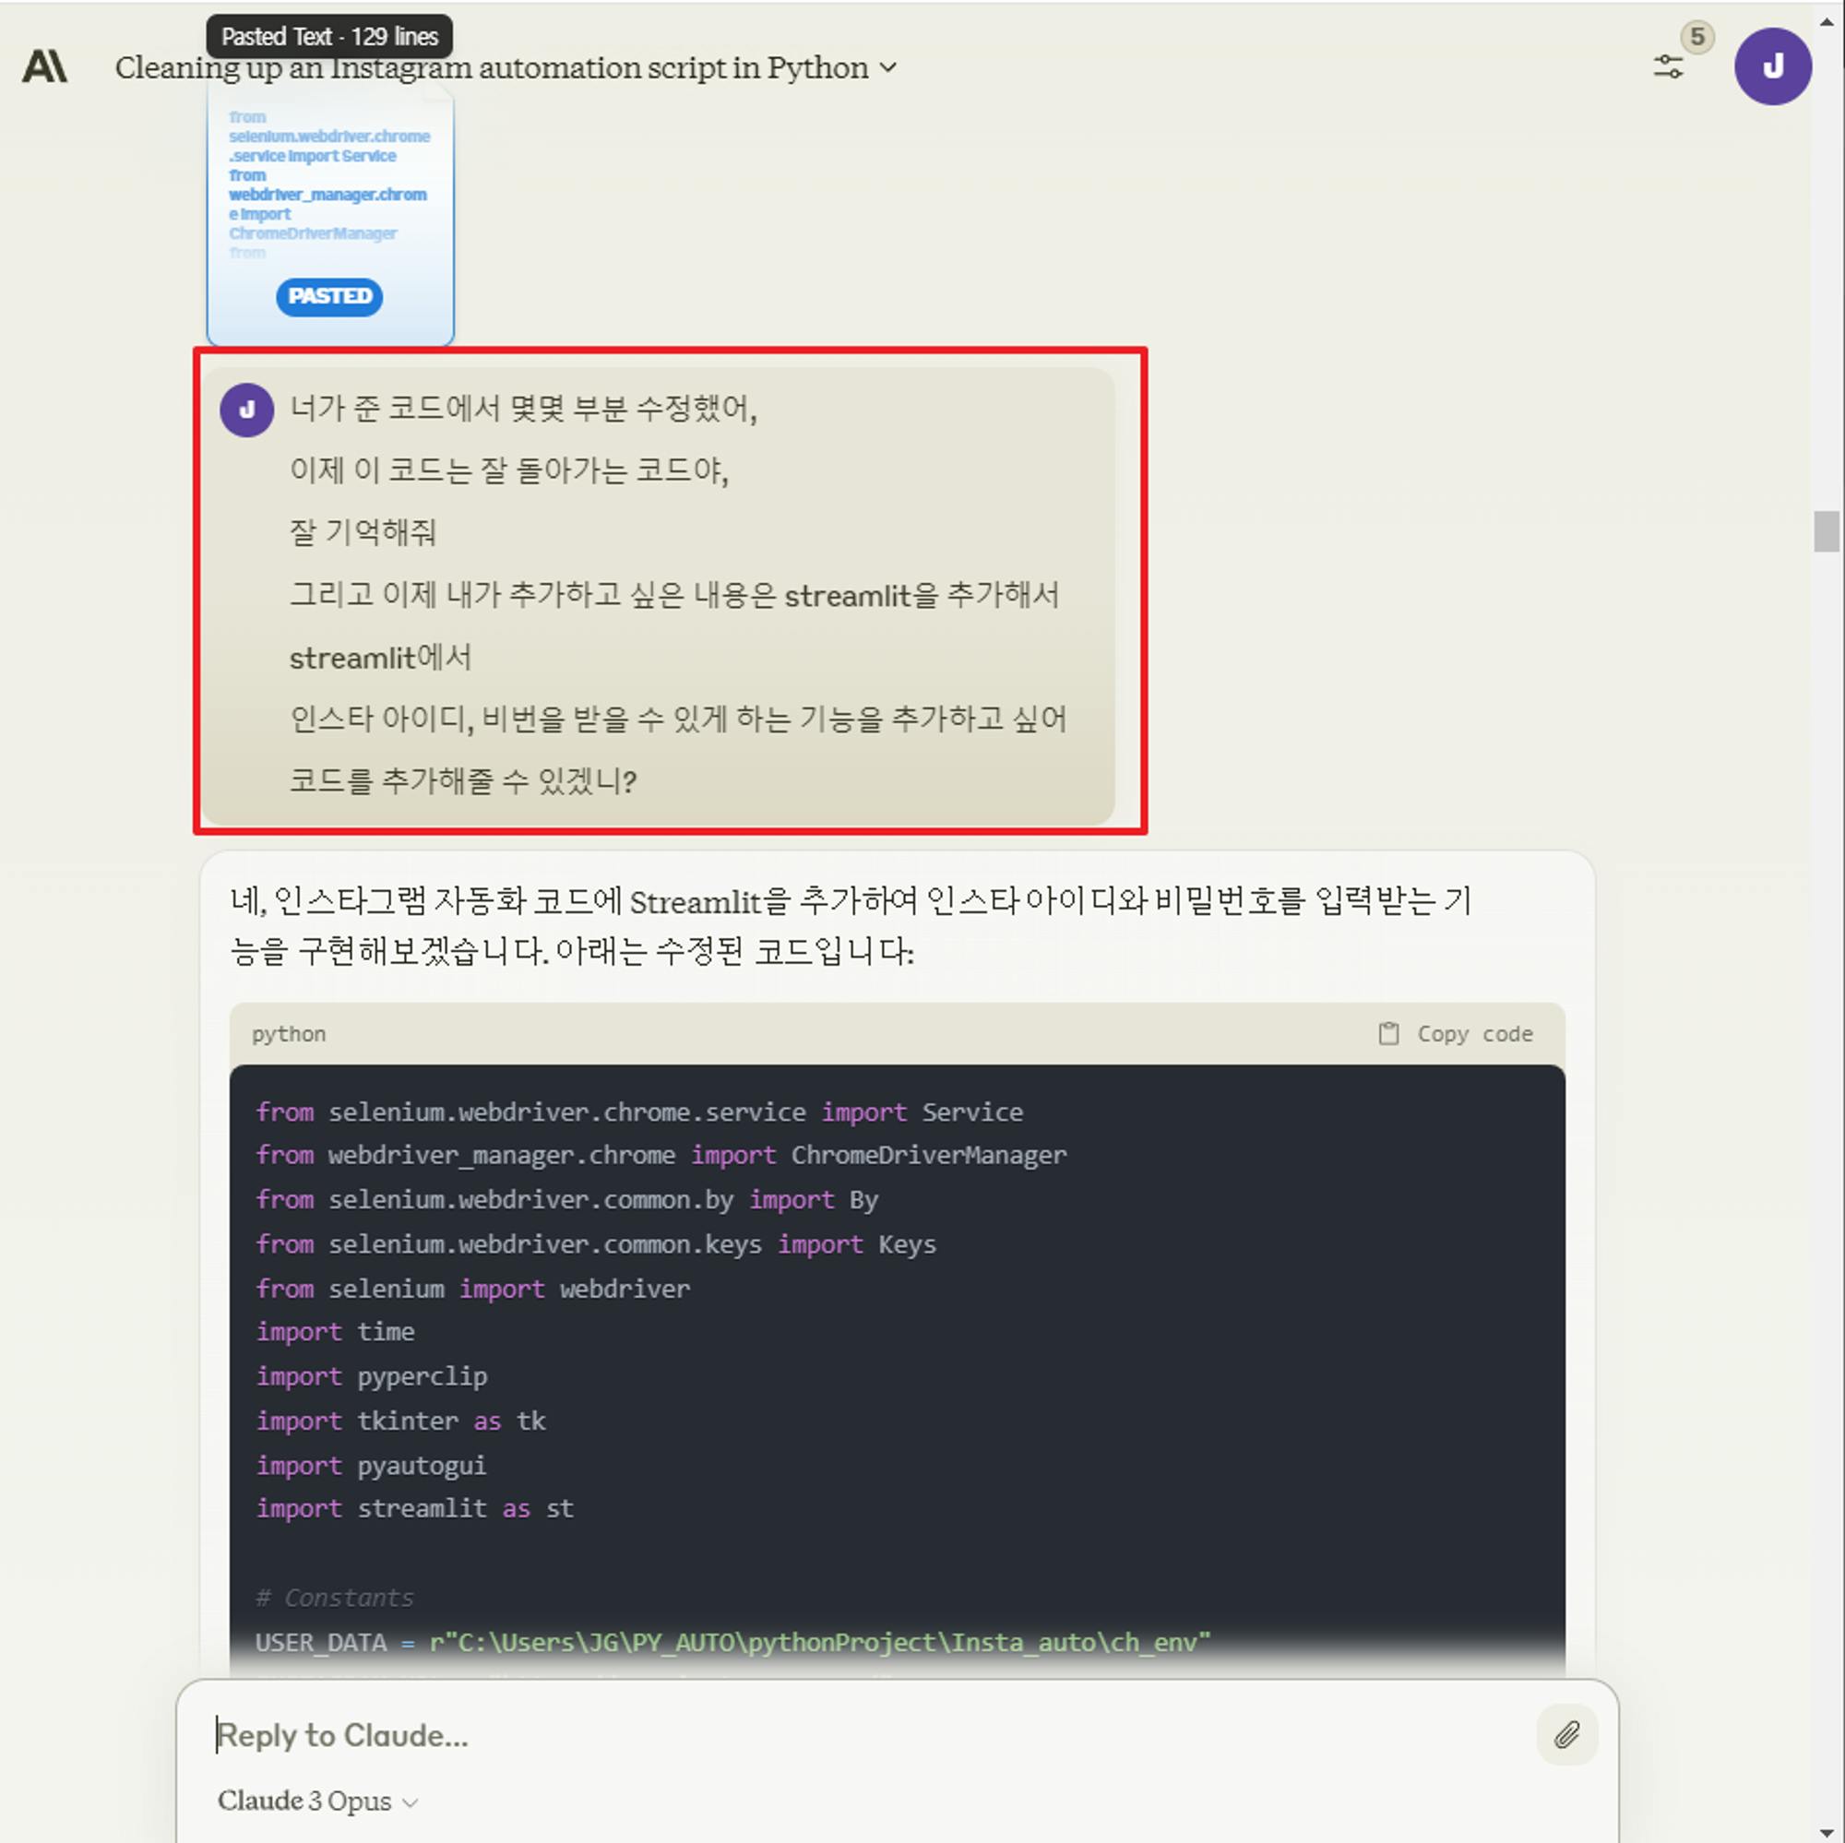This screenshot has width=1845, height=1843.
Task: Click the conversation title 'Cleaning up an Instagram automation script'
Action: click(x=491, y=69)
